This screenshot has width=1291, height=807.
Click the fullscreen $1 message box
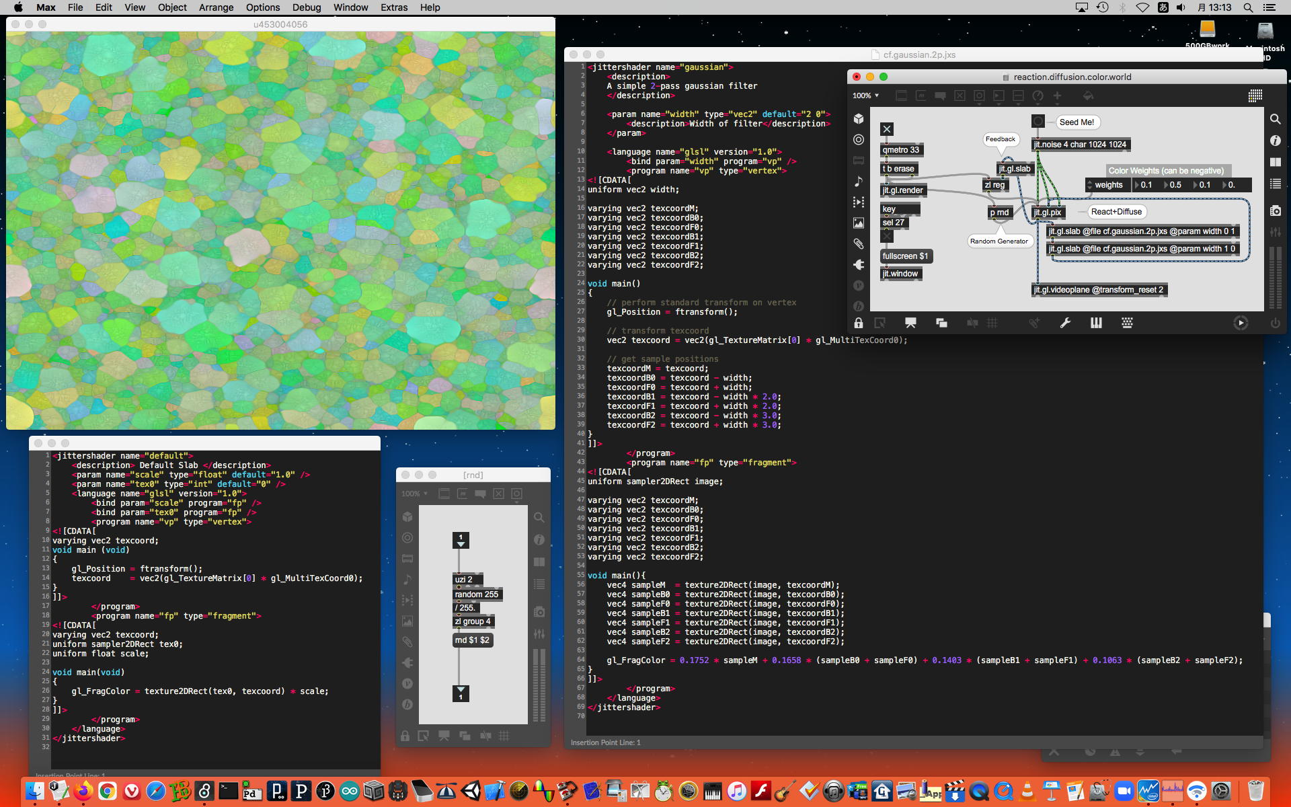(905, 256)
